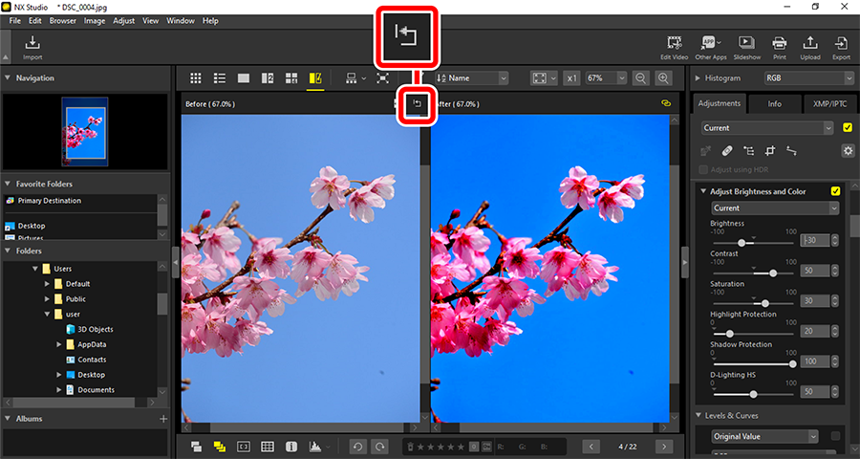Select the 2-image compare view
Image resolution: width=860 pixels, height=459 pixels.
tap(268, 78)
